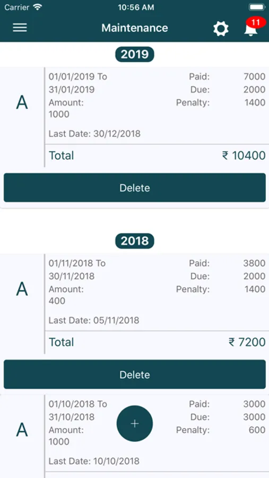Delete the November 2018 maintenance record
The height and width of the screenshot is (478, 269).
pos(135,374)
